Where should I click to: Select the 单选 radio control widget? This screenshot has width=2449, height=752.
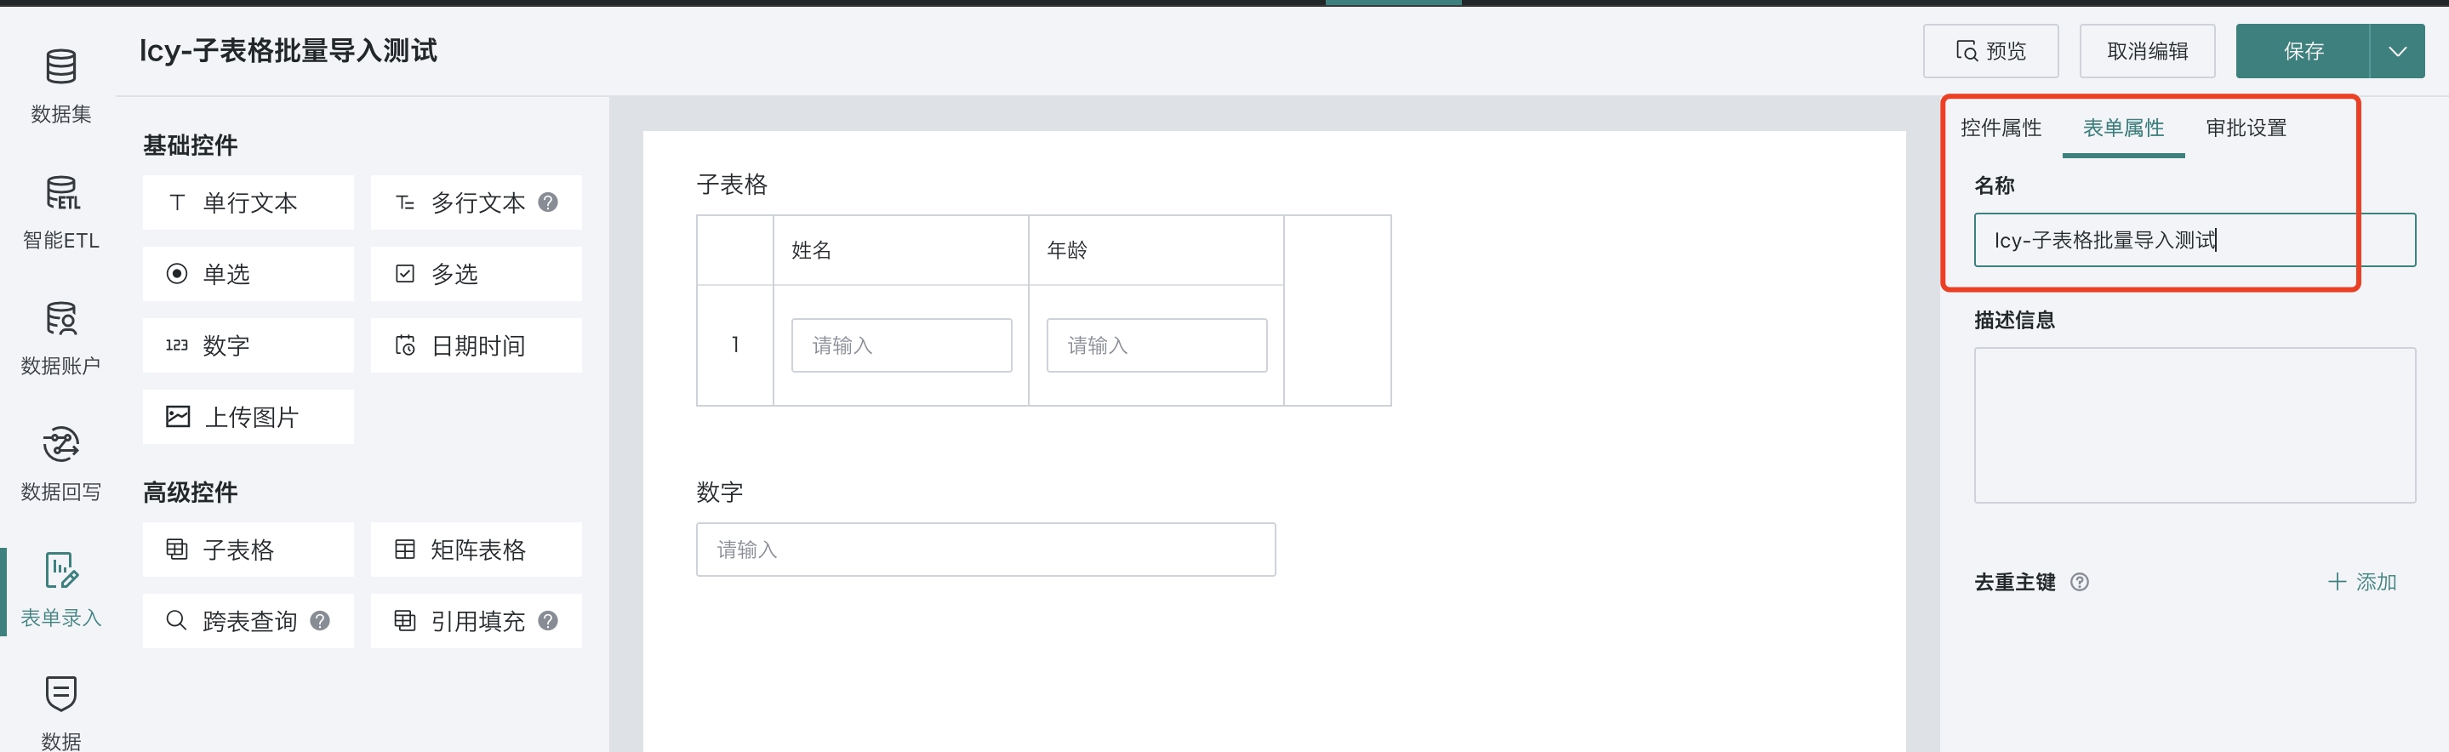pos(248,274)
